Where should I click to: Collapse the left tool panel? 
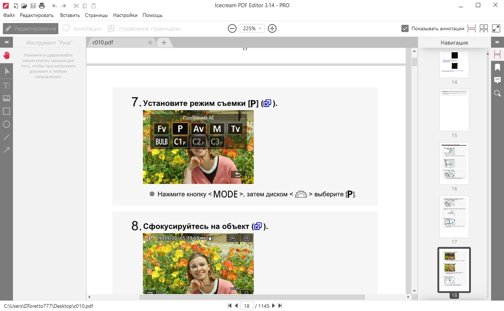(6, 42)
